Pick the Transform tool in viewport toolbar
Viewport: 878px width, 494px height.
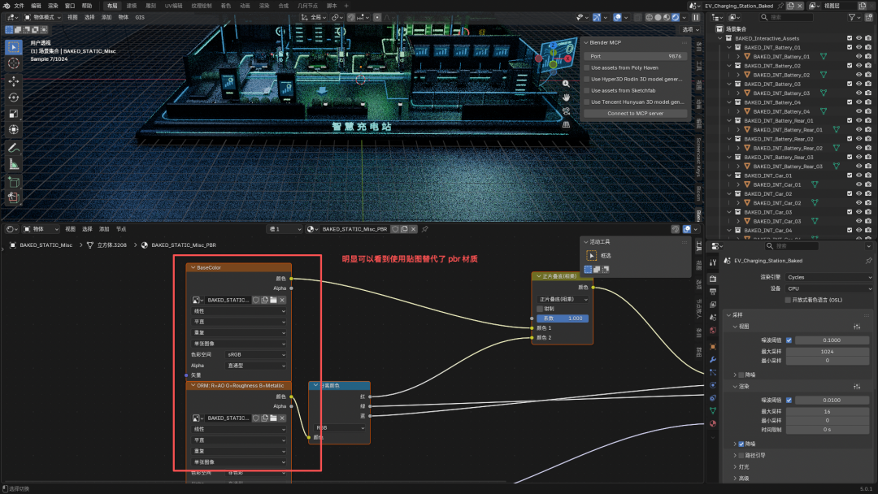point(14,130)
